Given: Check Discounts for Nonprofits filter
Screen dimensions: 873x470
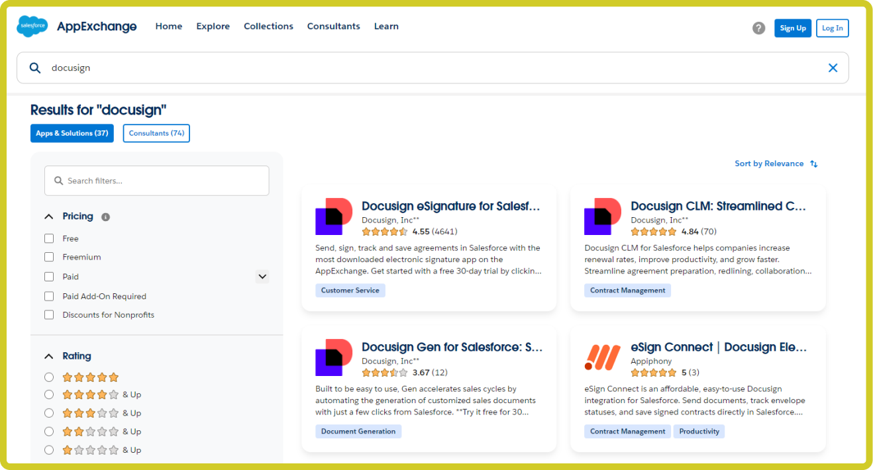Looking at the screenshot, I should coord(49,315).
